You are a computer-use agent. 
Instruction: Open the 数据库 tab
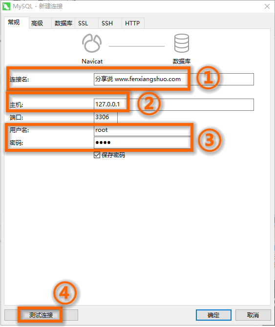pos(63,23)
